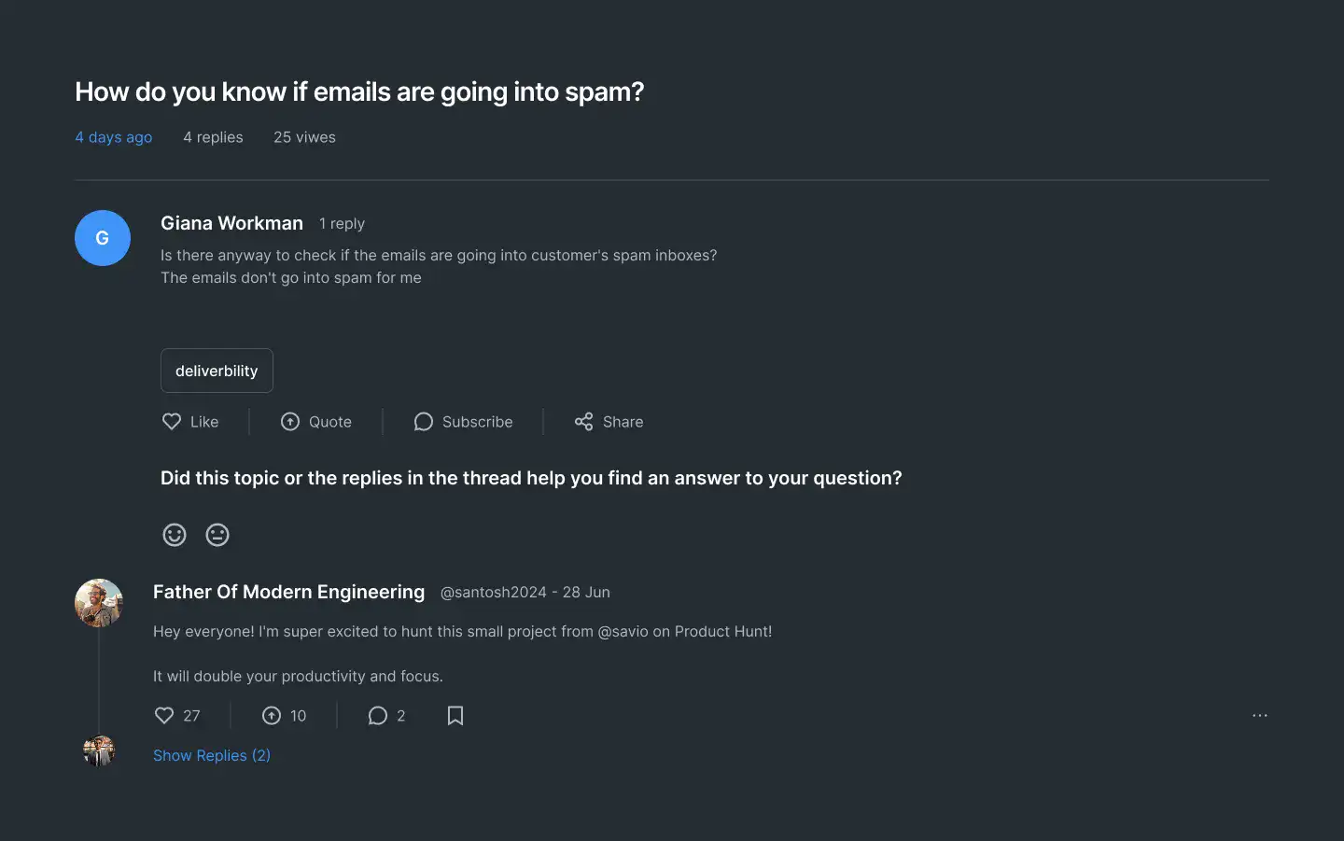Screen dimensions: 1344x841
Task: Expand the 1 reply indicator
Action: click(x=342, y=224)
